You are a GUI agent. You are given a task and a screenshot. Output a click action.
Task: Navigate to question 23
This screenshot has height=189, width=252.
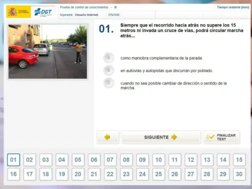coord(126,174)
